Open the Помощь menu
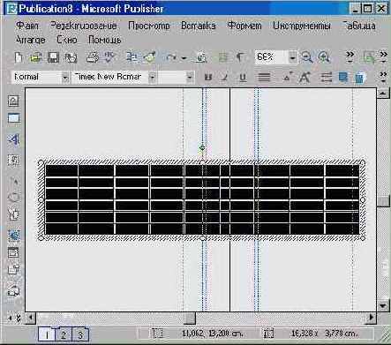 [105, 40]
